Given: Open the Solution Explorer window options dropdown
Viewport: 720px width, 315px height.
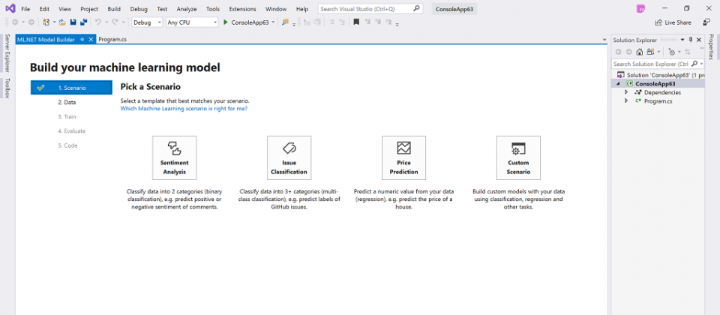Looking at the screenshot, I should (682, 40).
